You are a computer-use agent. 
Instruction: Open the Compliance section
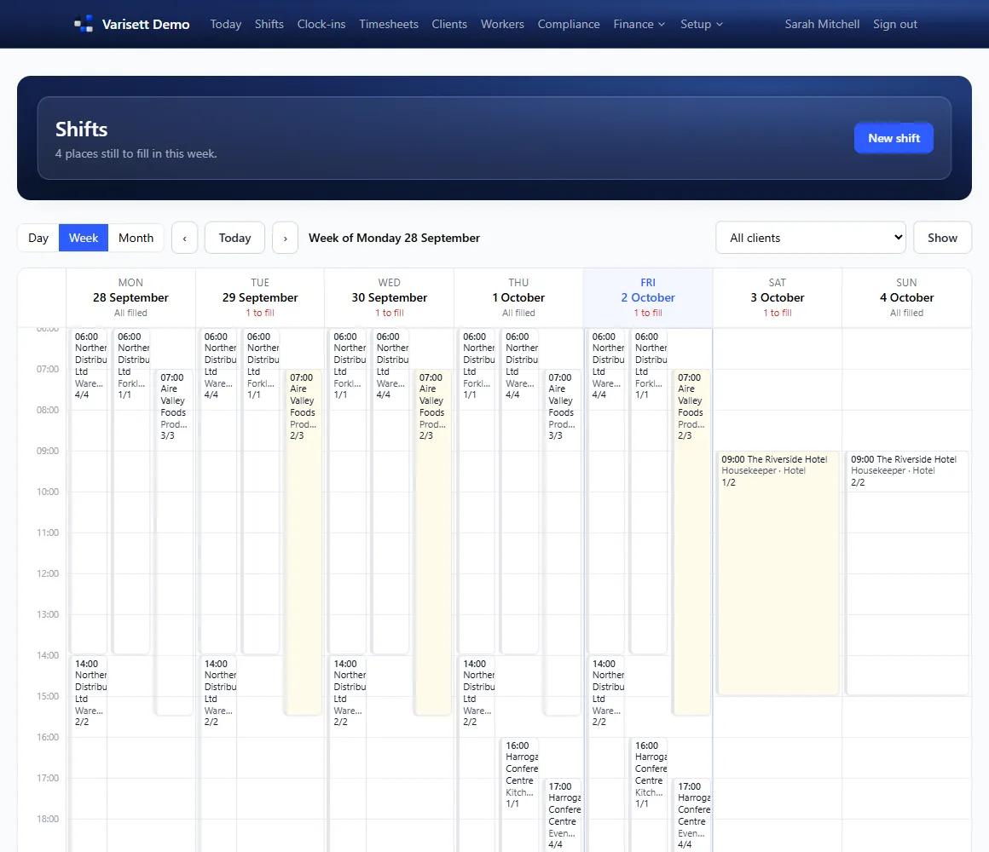[569, 24]
